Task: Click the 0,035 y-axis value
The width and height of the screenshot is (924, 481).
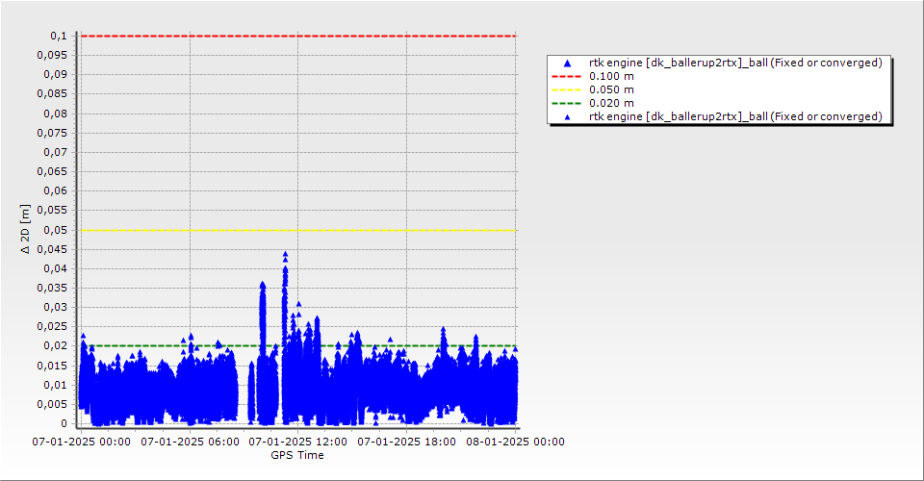Action: (x=52, y=288)
